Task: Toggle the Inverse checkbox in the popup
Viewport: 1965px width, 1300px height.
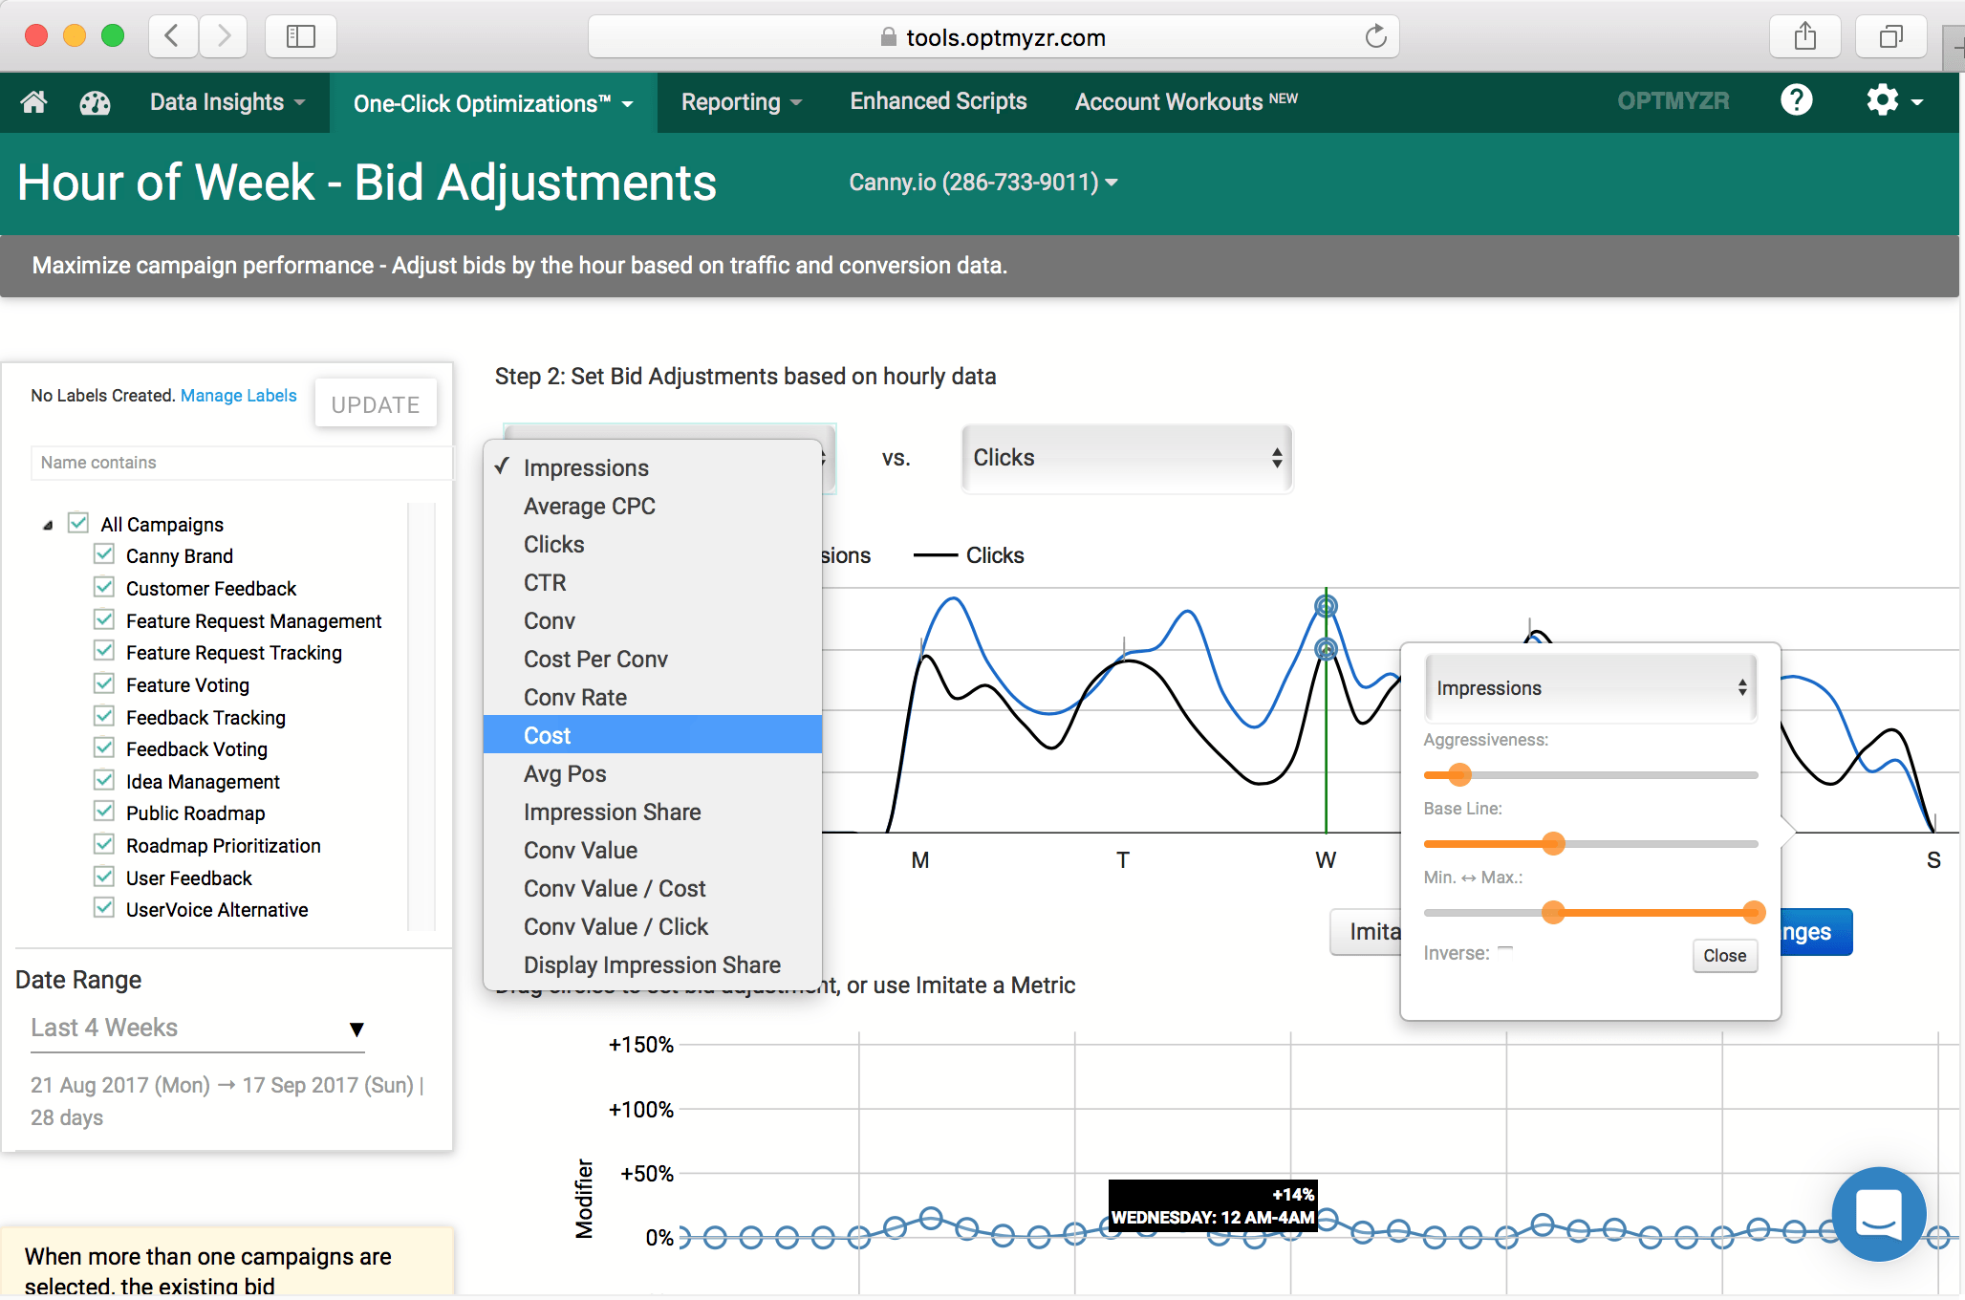Action: point(1505,951)
